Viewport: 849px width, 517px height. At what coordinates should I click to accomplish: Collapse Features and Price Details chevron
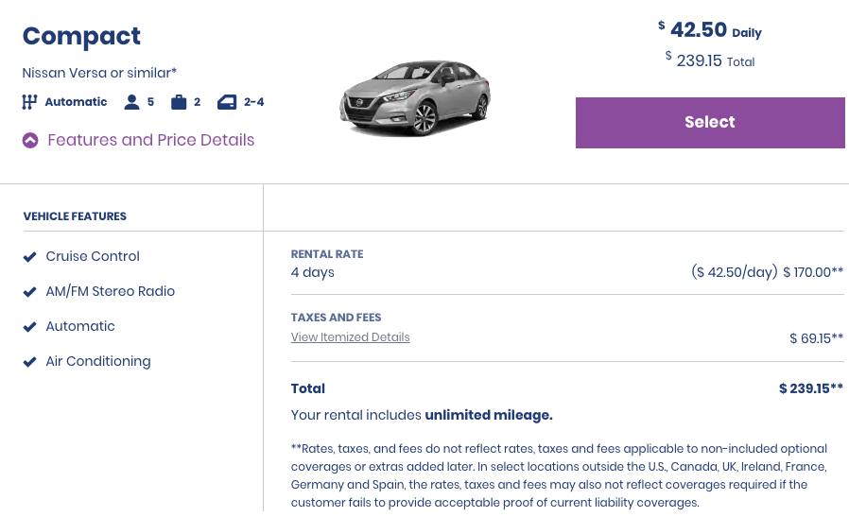click(30, 140)
